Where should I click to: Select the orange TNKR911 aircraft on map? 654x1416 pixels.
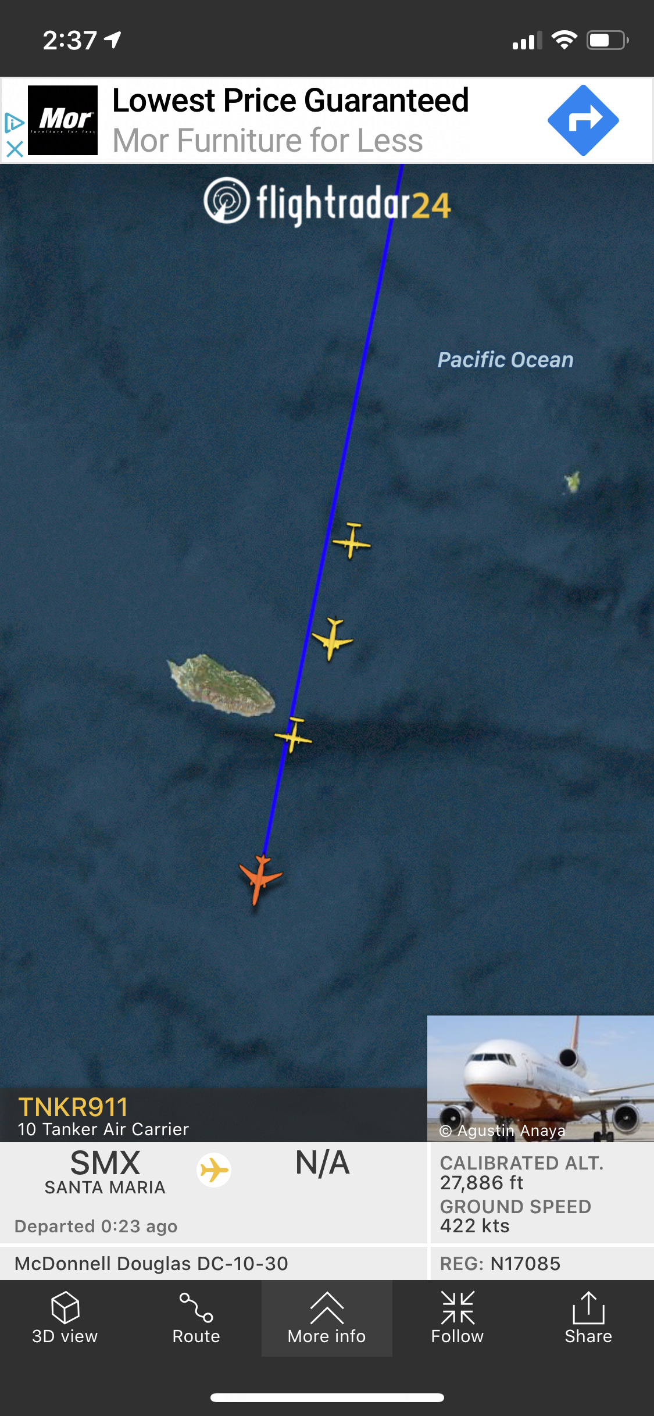(260, 879)
